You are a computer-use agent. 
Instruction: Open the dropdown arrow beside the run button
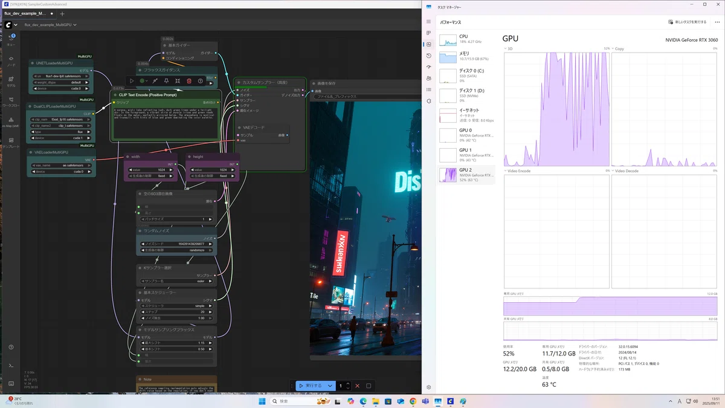[x=330, y=386]
